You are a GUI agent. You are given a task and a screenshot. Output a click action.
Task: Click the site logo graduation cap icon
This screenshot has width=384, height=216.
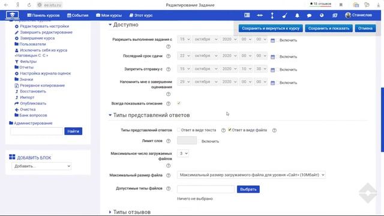tap(12, 15)
